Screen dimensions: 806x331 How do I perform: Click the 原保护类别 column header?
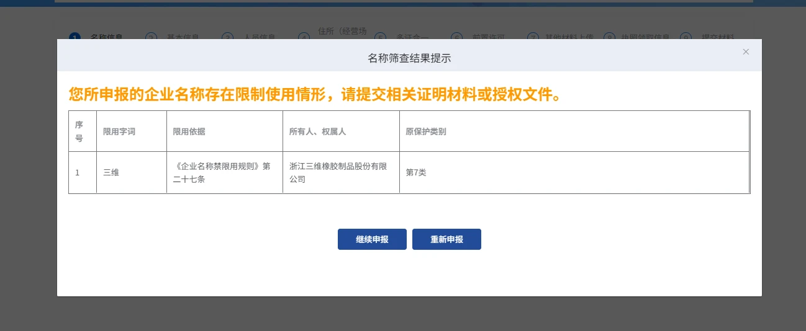pyautogui.click(x=426, y=131)
